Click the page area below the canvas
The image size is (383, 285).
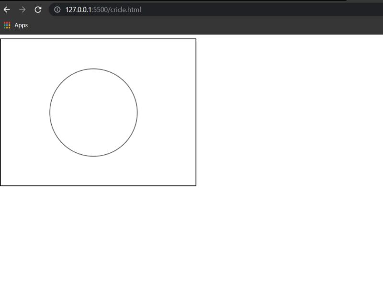pos(96,230)
